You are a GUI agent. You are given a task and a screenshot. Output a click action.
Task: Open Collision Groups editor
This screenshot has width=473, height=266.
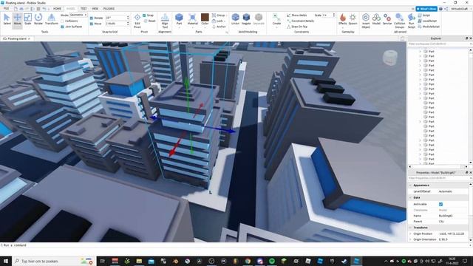pos(399,21)
